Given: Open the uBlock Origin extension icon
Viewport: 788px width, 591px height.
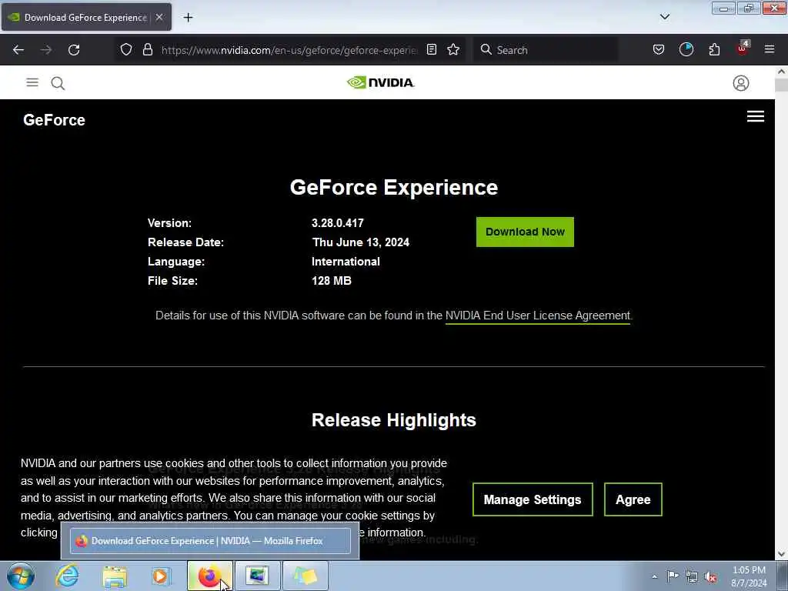Looking at the screenshot, I should 743,48.
